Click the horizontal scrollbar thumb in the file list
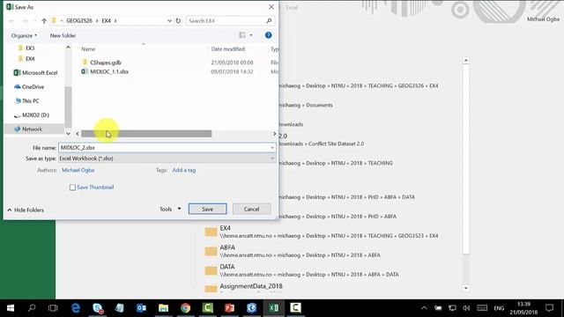 (x=146, y=134)
